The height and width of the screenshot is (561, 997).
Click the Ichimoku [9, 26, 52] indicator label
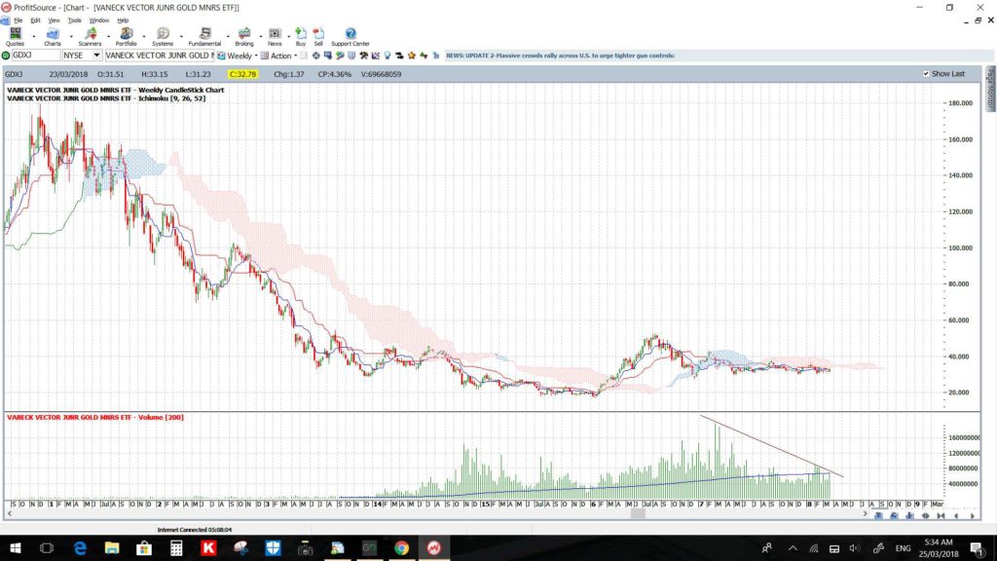(x=106, y=98)
